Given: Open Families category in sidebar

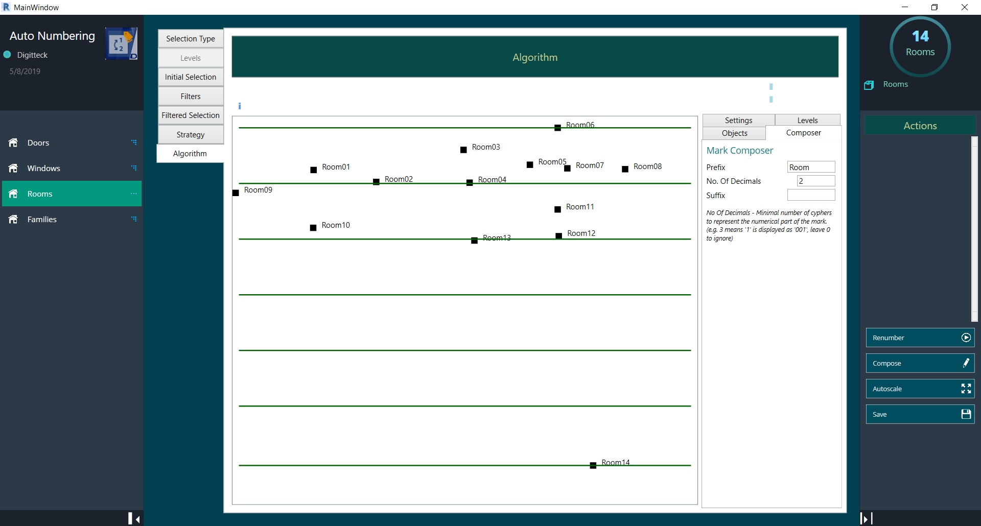Looking at the screenshot, I should pos(72,219).
